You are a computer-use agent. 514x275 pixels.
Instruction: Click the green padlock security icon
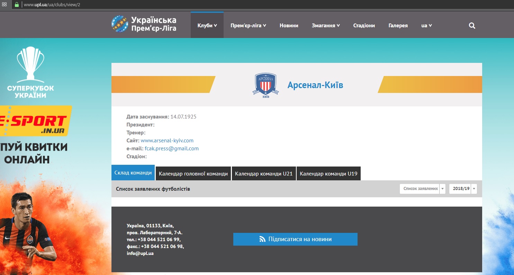16,5
